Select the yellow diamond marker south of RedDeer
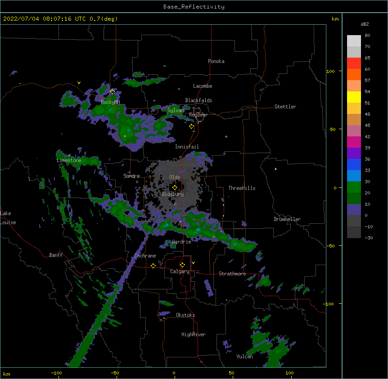388x379 pixels. pyautogui.click(x=191, y=126)
